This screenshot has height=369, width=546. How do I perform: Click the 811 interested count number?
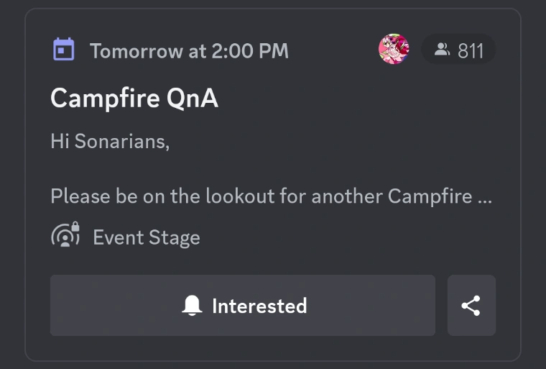coord(471,51)
